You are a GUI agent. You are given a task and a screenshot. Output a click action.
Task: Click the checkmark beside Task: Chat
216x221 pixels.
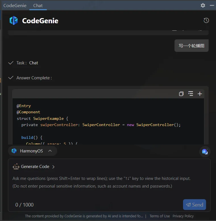pyautogui.click(x=11, y=63)
